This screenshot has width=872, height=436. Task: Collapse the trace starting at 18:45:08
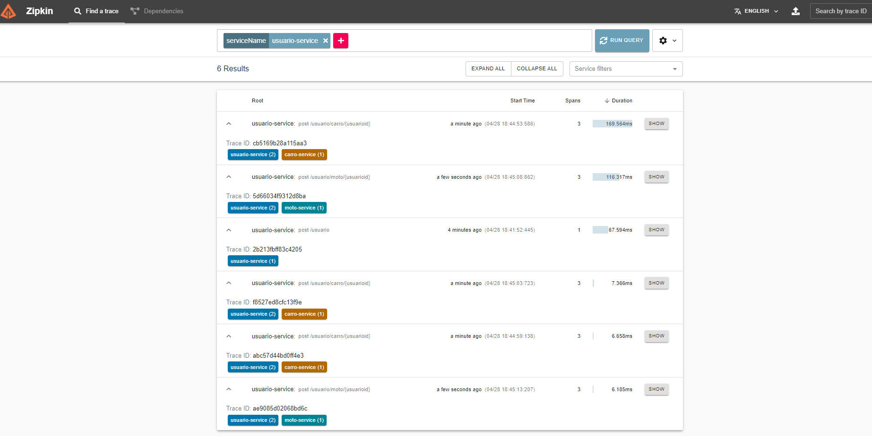(x=229, y=176)
